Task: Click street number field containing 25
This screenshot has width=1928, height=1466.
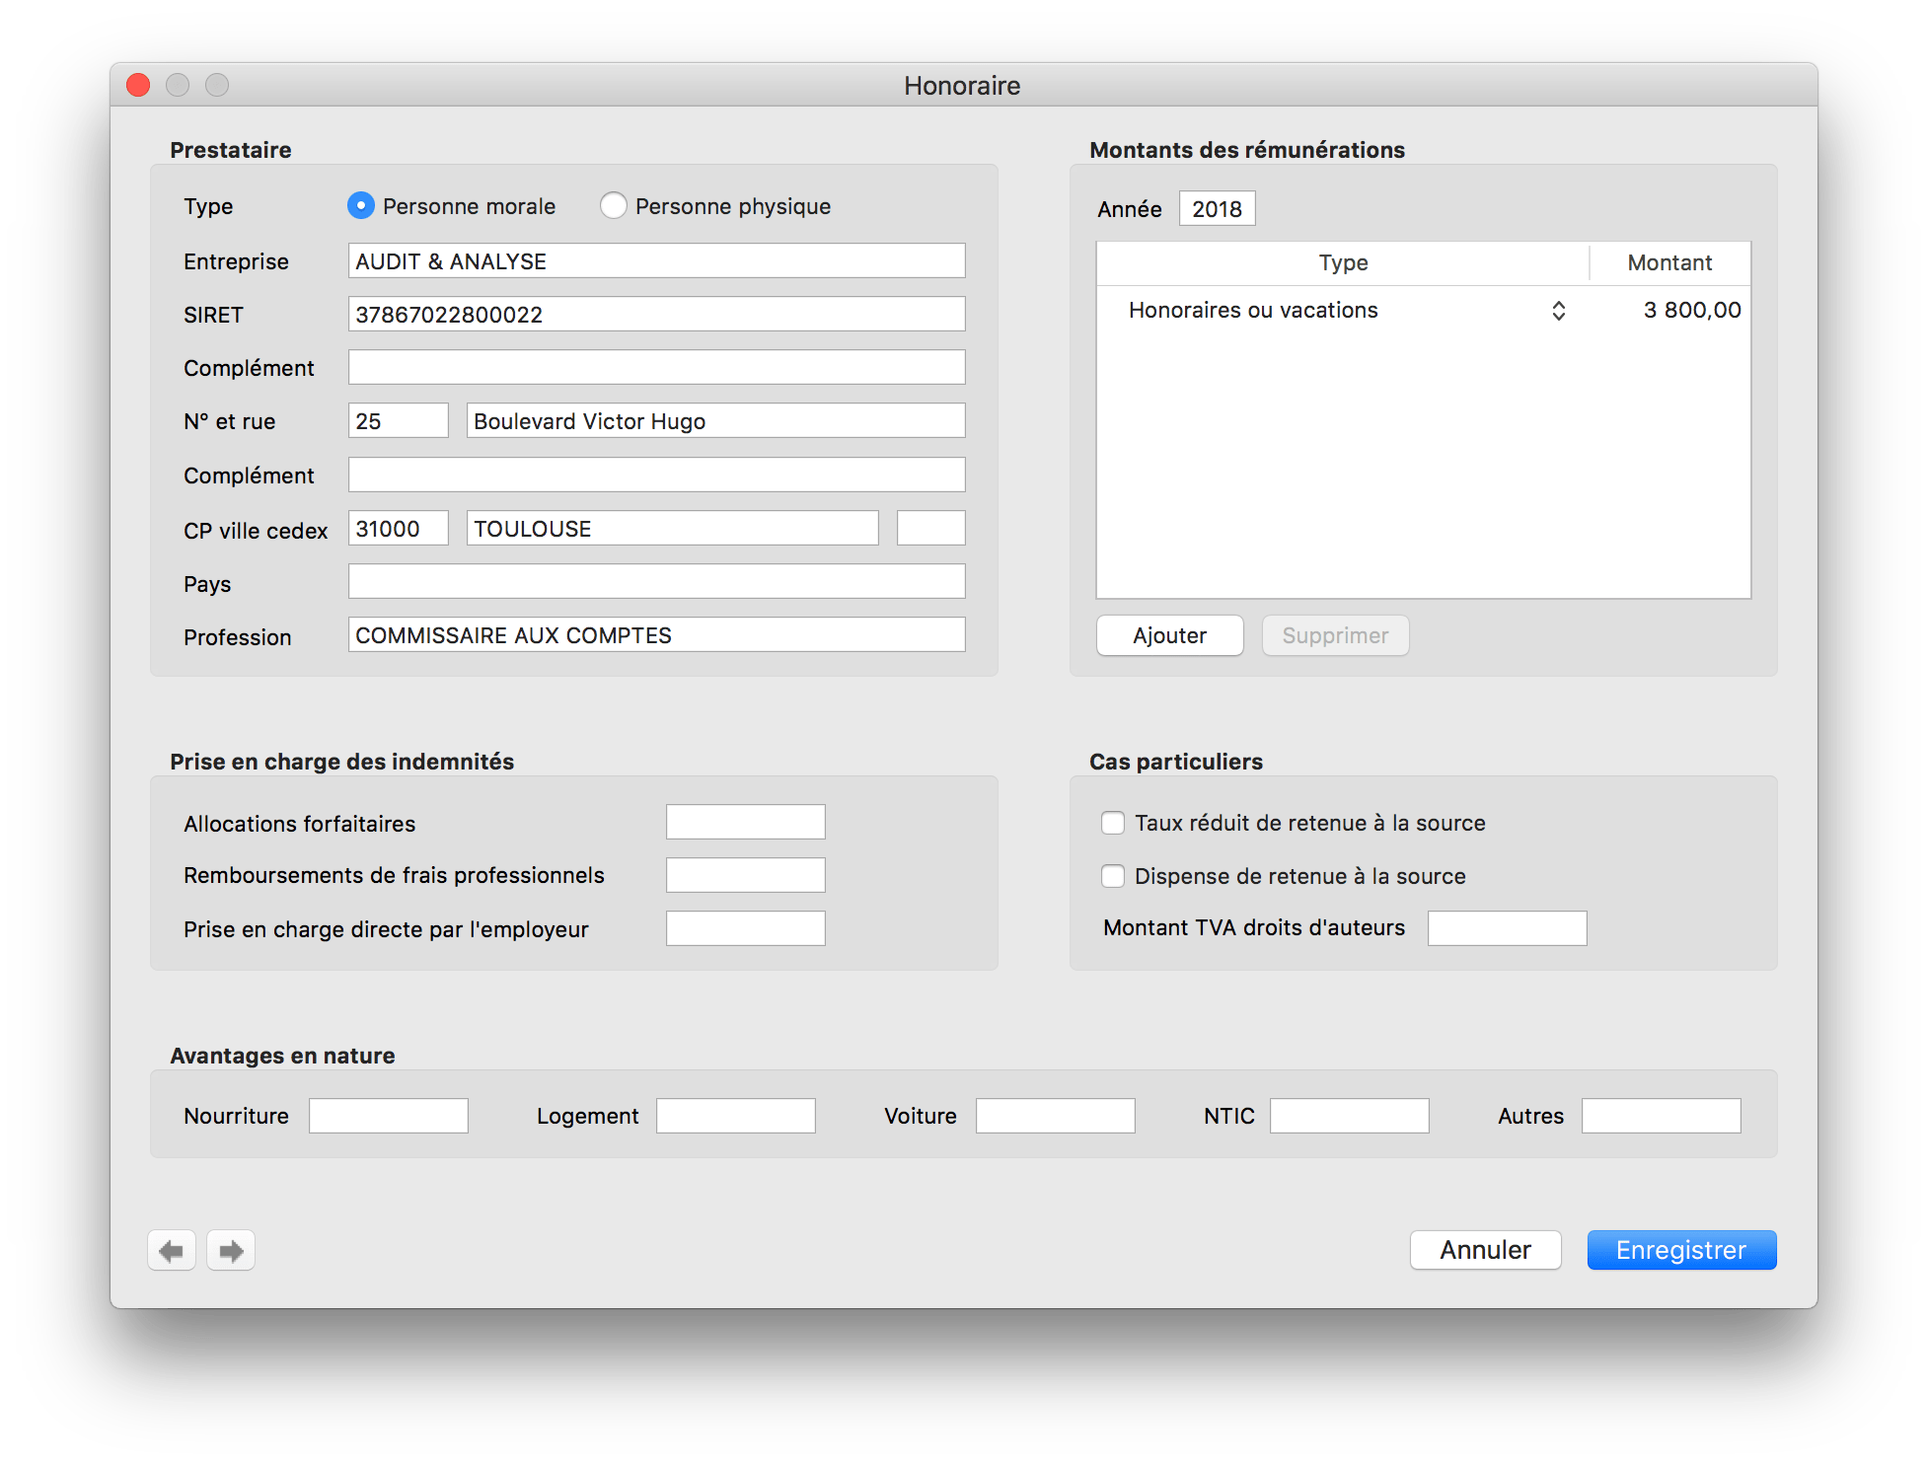Action: (399, 420)
